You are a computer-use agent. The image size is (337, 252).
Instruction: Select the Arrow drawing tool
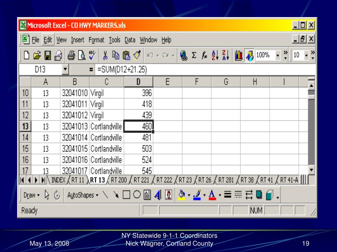pyautogui.click(x=116, y=195)
